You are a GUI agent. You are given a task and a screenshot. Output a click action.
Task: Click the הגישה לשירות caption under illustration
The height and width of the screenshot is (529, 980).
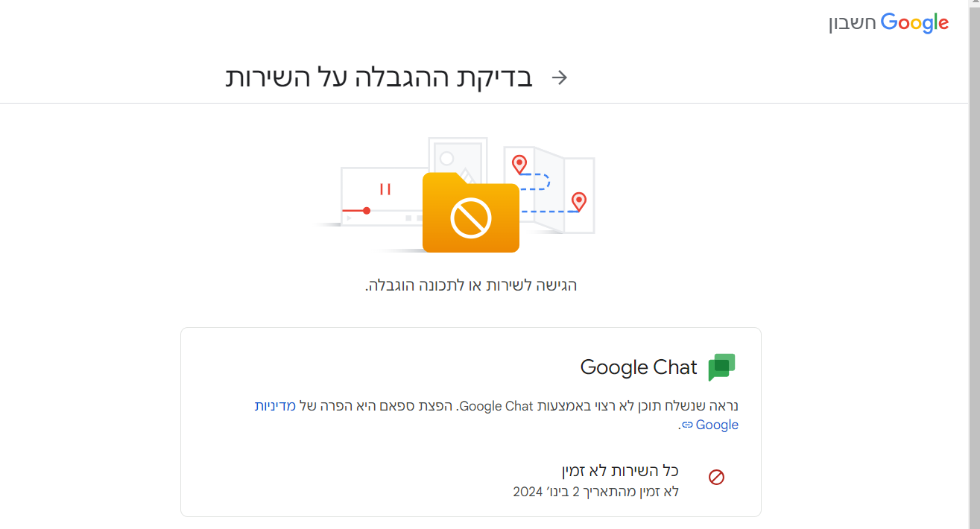[470, 285]
